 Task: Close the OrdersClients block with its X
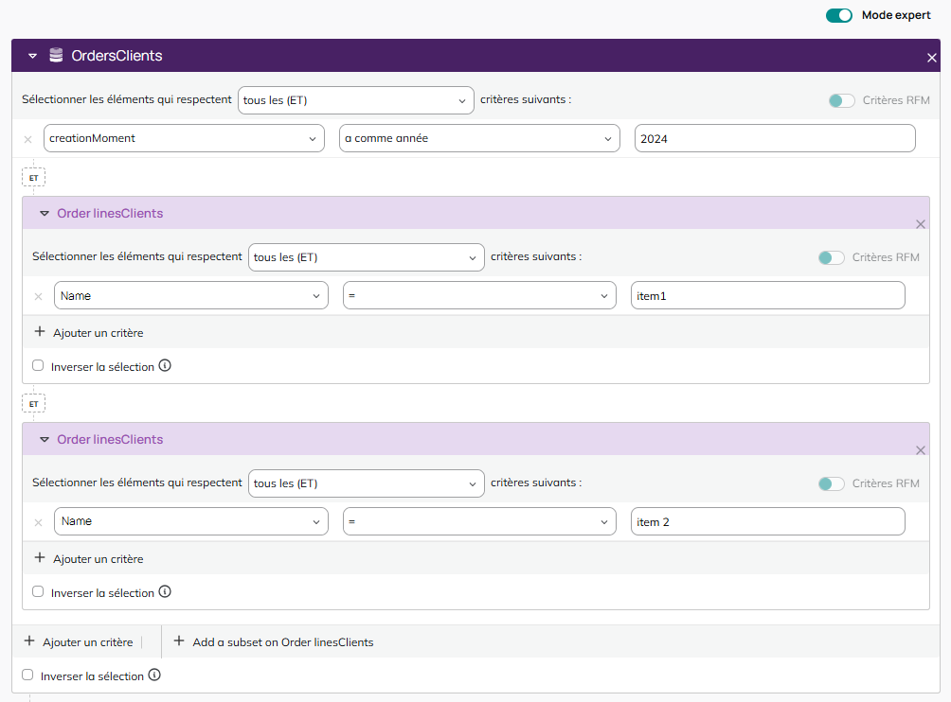(x=932, y=58)
